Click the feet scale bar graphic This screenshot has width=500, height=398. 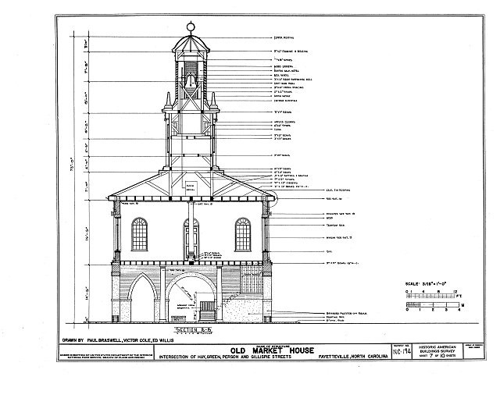(430, 296)
